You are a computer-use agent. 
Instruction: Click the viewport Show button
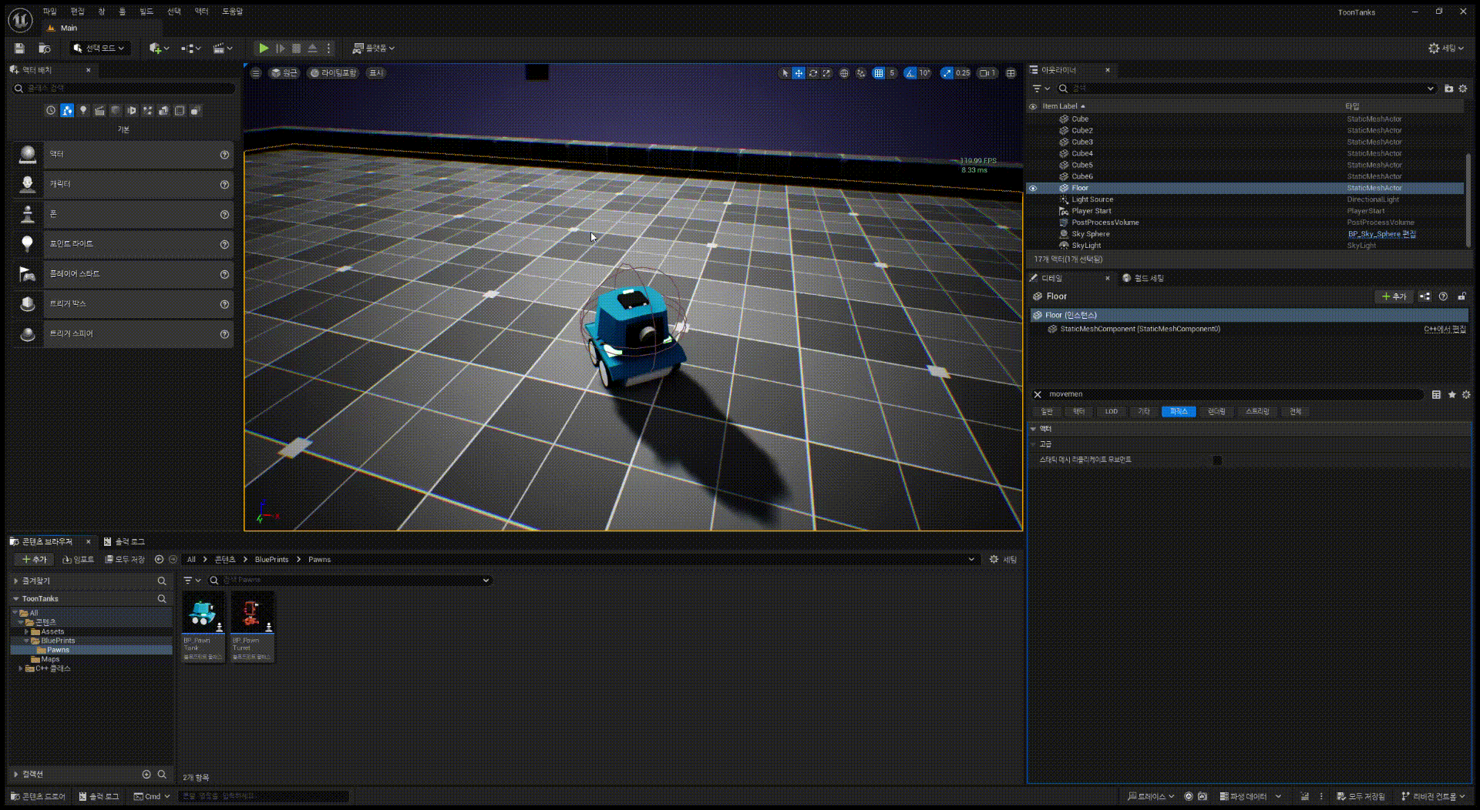point(376,73)
